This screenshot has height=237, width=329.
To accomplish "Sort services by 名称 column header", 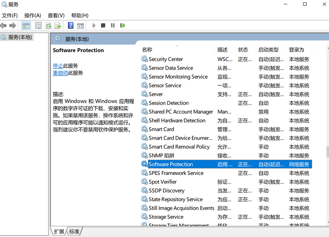I will (147, 50).
